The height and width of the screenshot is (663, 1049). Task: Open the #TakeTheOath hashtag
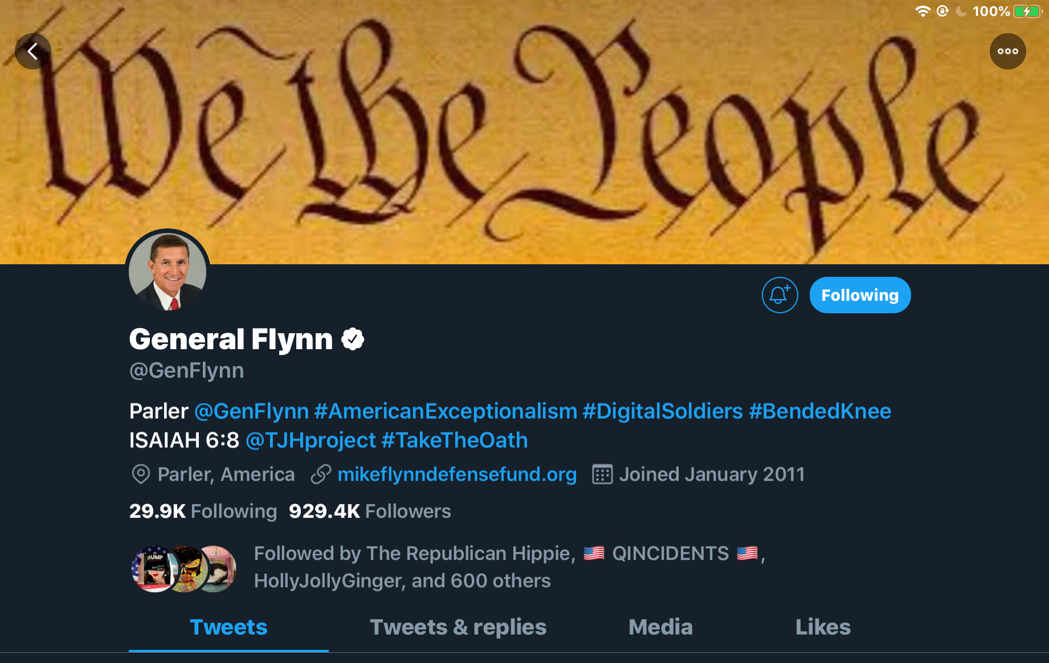click(x=455, y=440)
